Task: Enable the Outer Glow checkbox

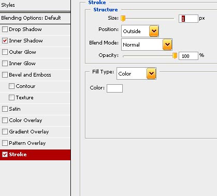Action: (x=5, y=52)
